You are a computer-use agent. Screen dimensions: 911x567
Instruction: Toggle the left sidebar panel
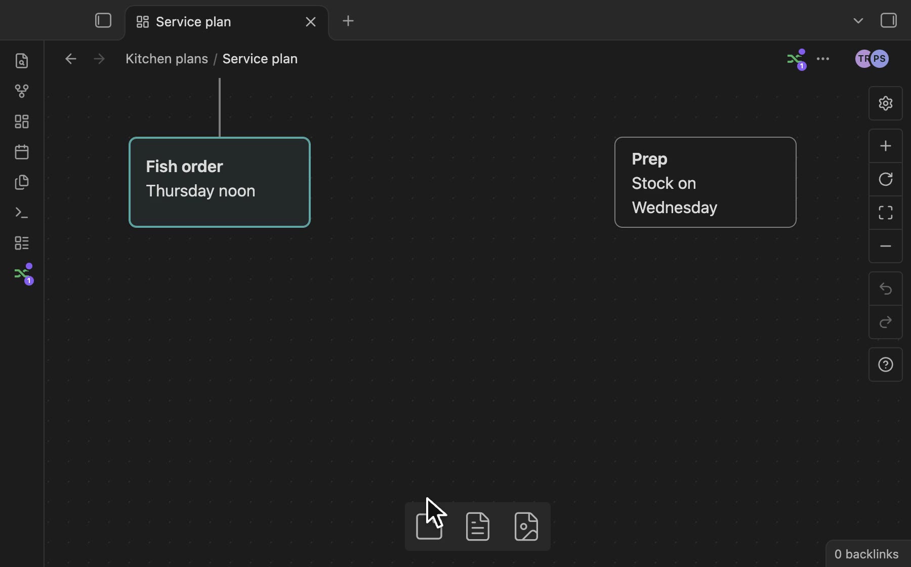click(x=103, y=21)
